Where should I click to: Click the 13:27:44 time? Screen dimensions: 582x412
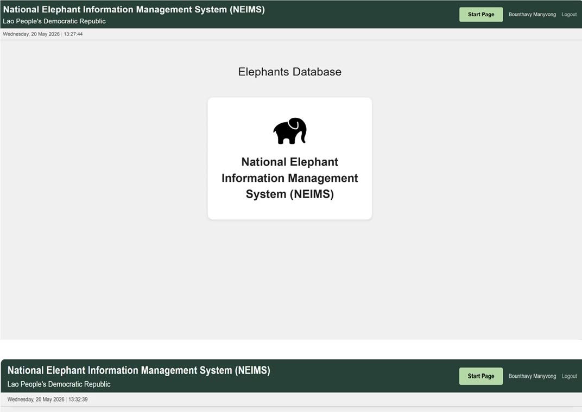(73, 34)
